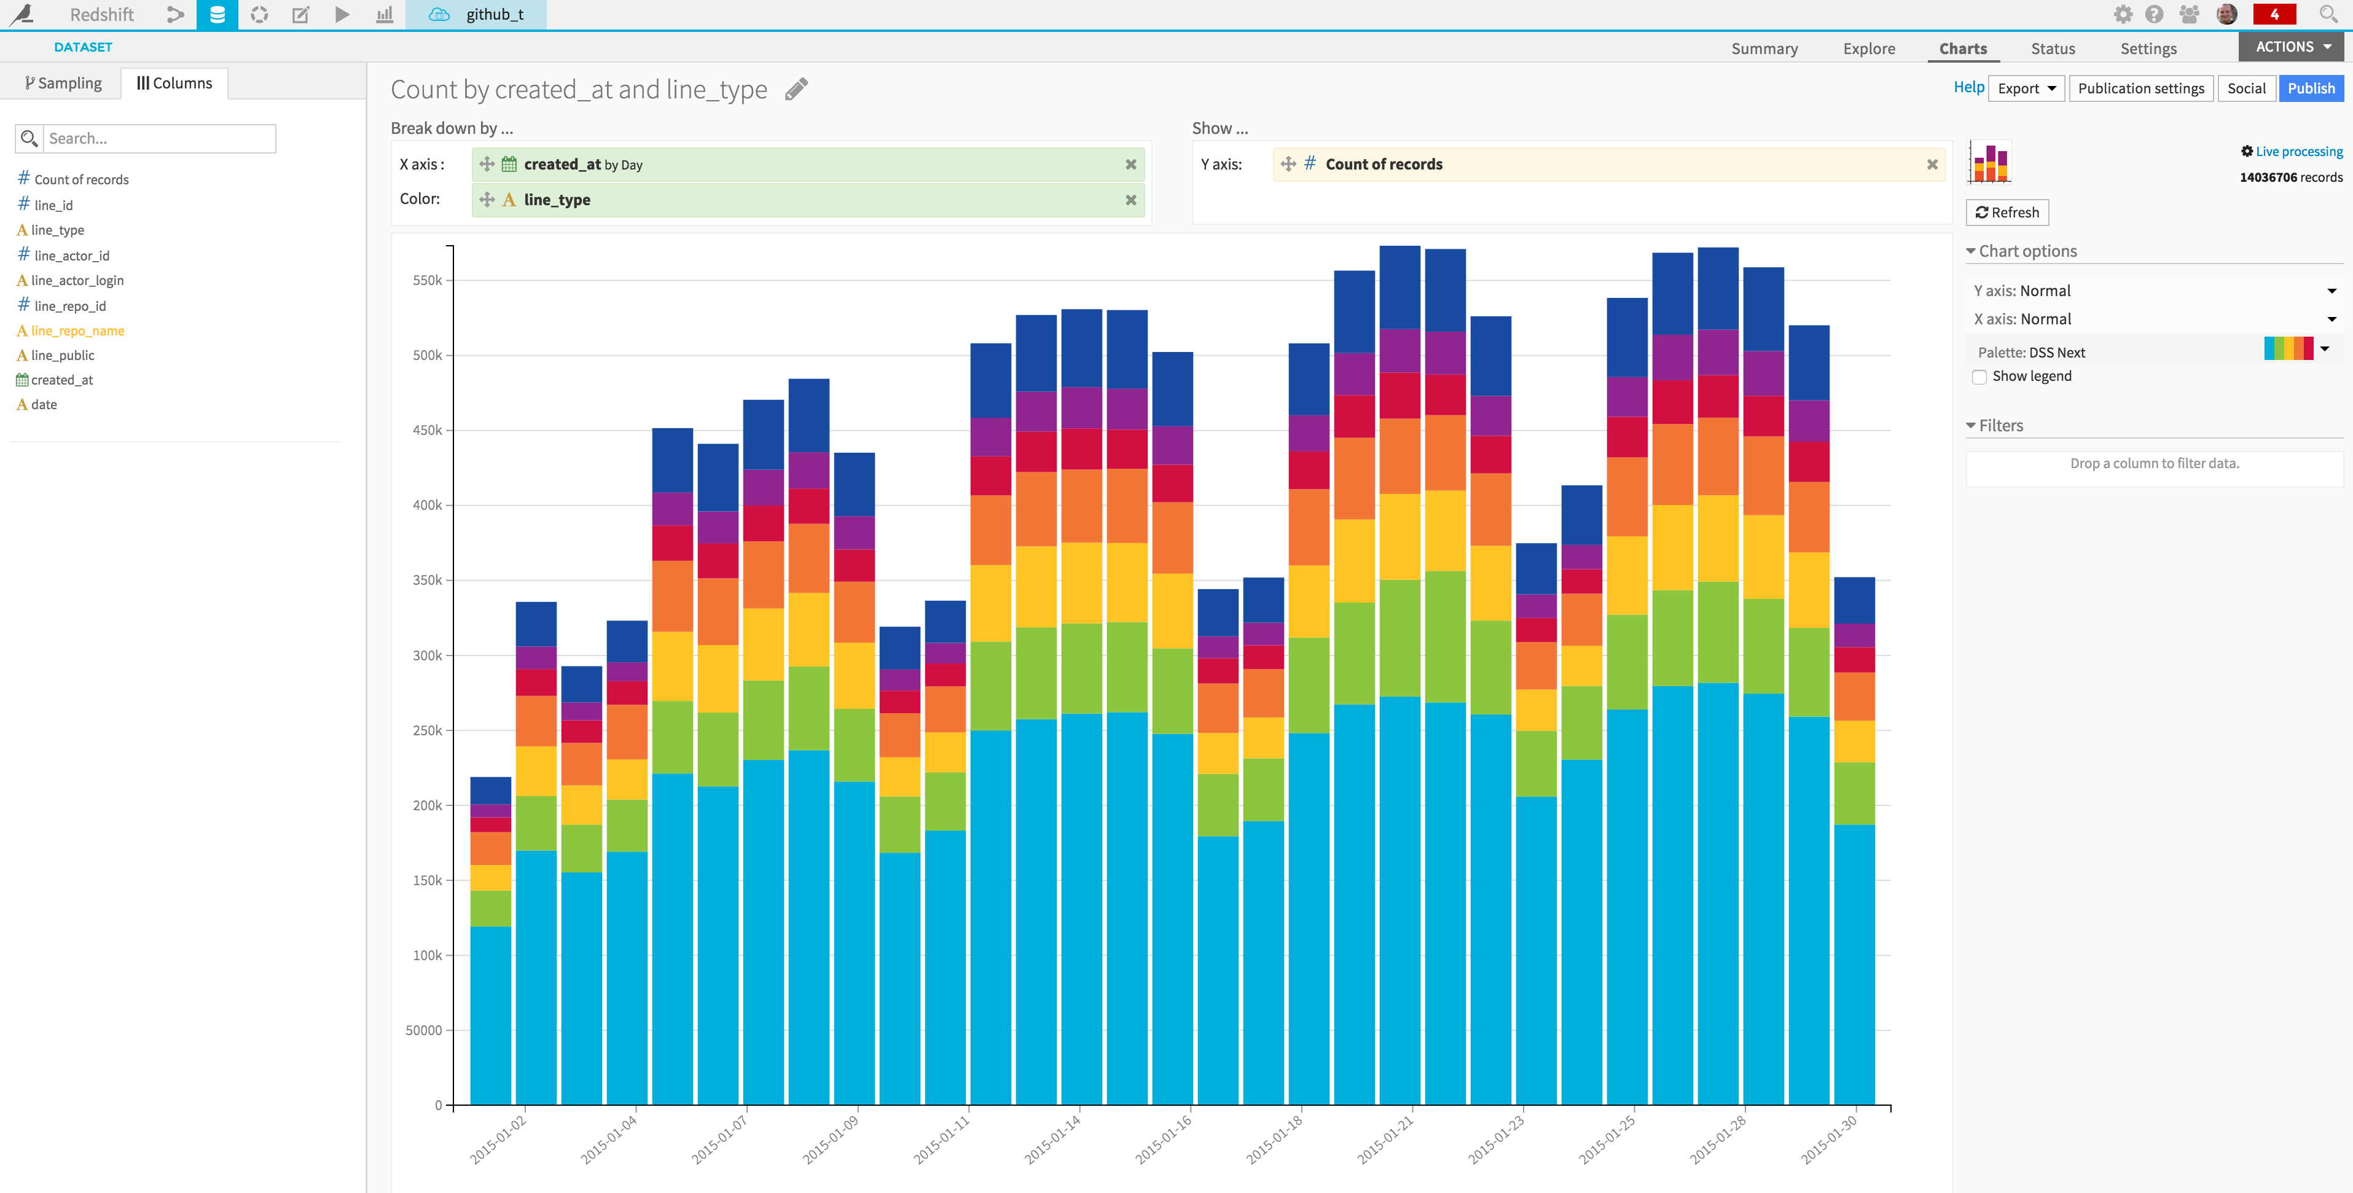The image size is (2353, 1193).
Task: Click the refresh/sync dataset icon
Action: pos(260,14)
